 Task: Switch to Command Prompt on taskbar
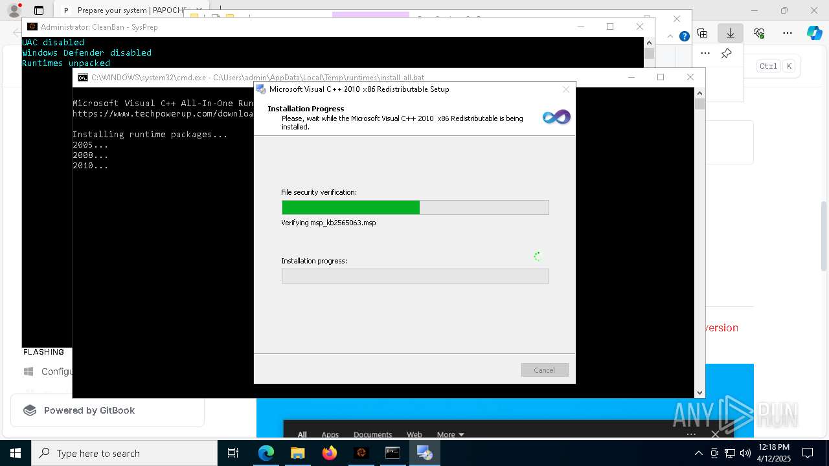point(392,453)
